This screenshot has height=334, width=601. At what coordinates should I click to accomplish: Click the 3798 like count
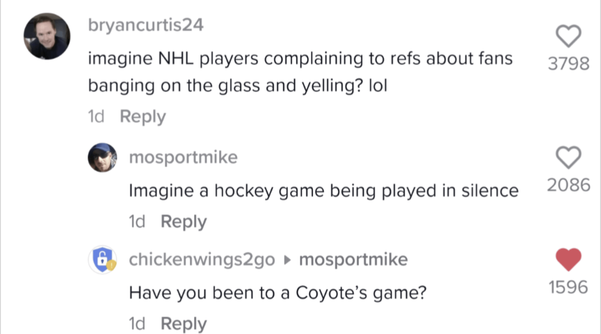(x=568, y=64)
